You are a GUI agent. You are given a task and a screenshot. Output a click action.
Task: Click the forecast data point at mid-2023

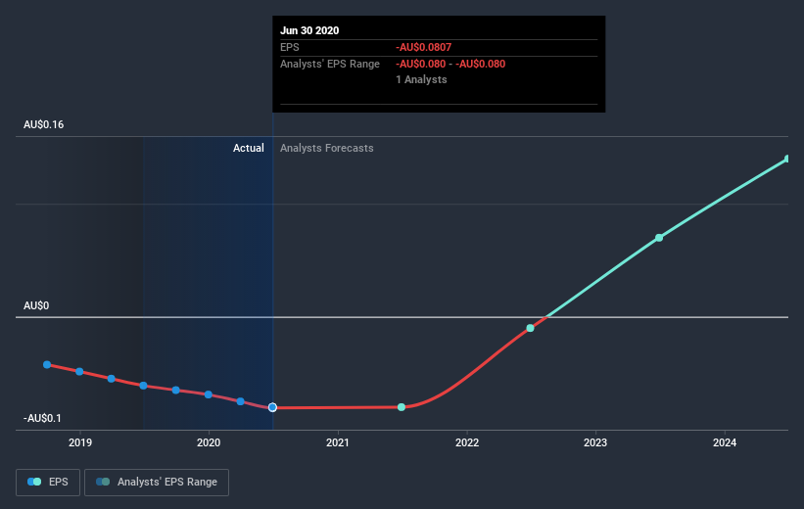tap(659, 238)
